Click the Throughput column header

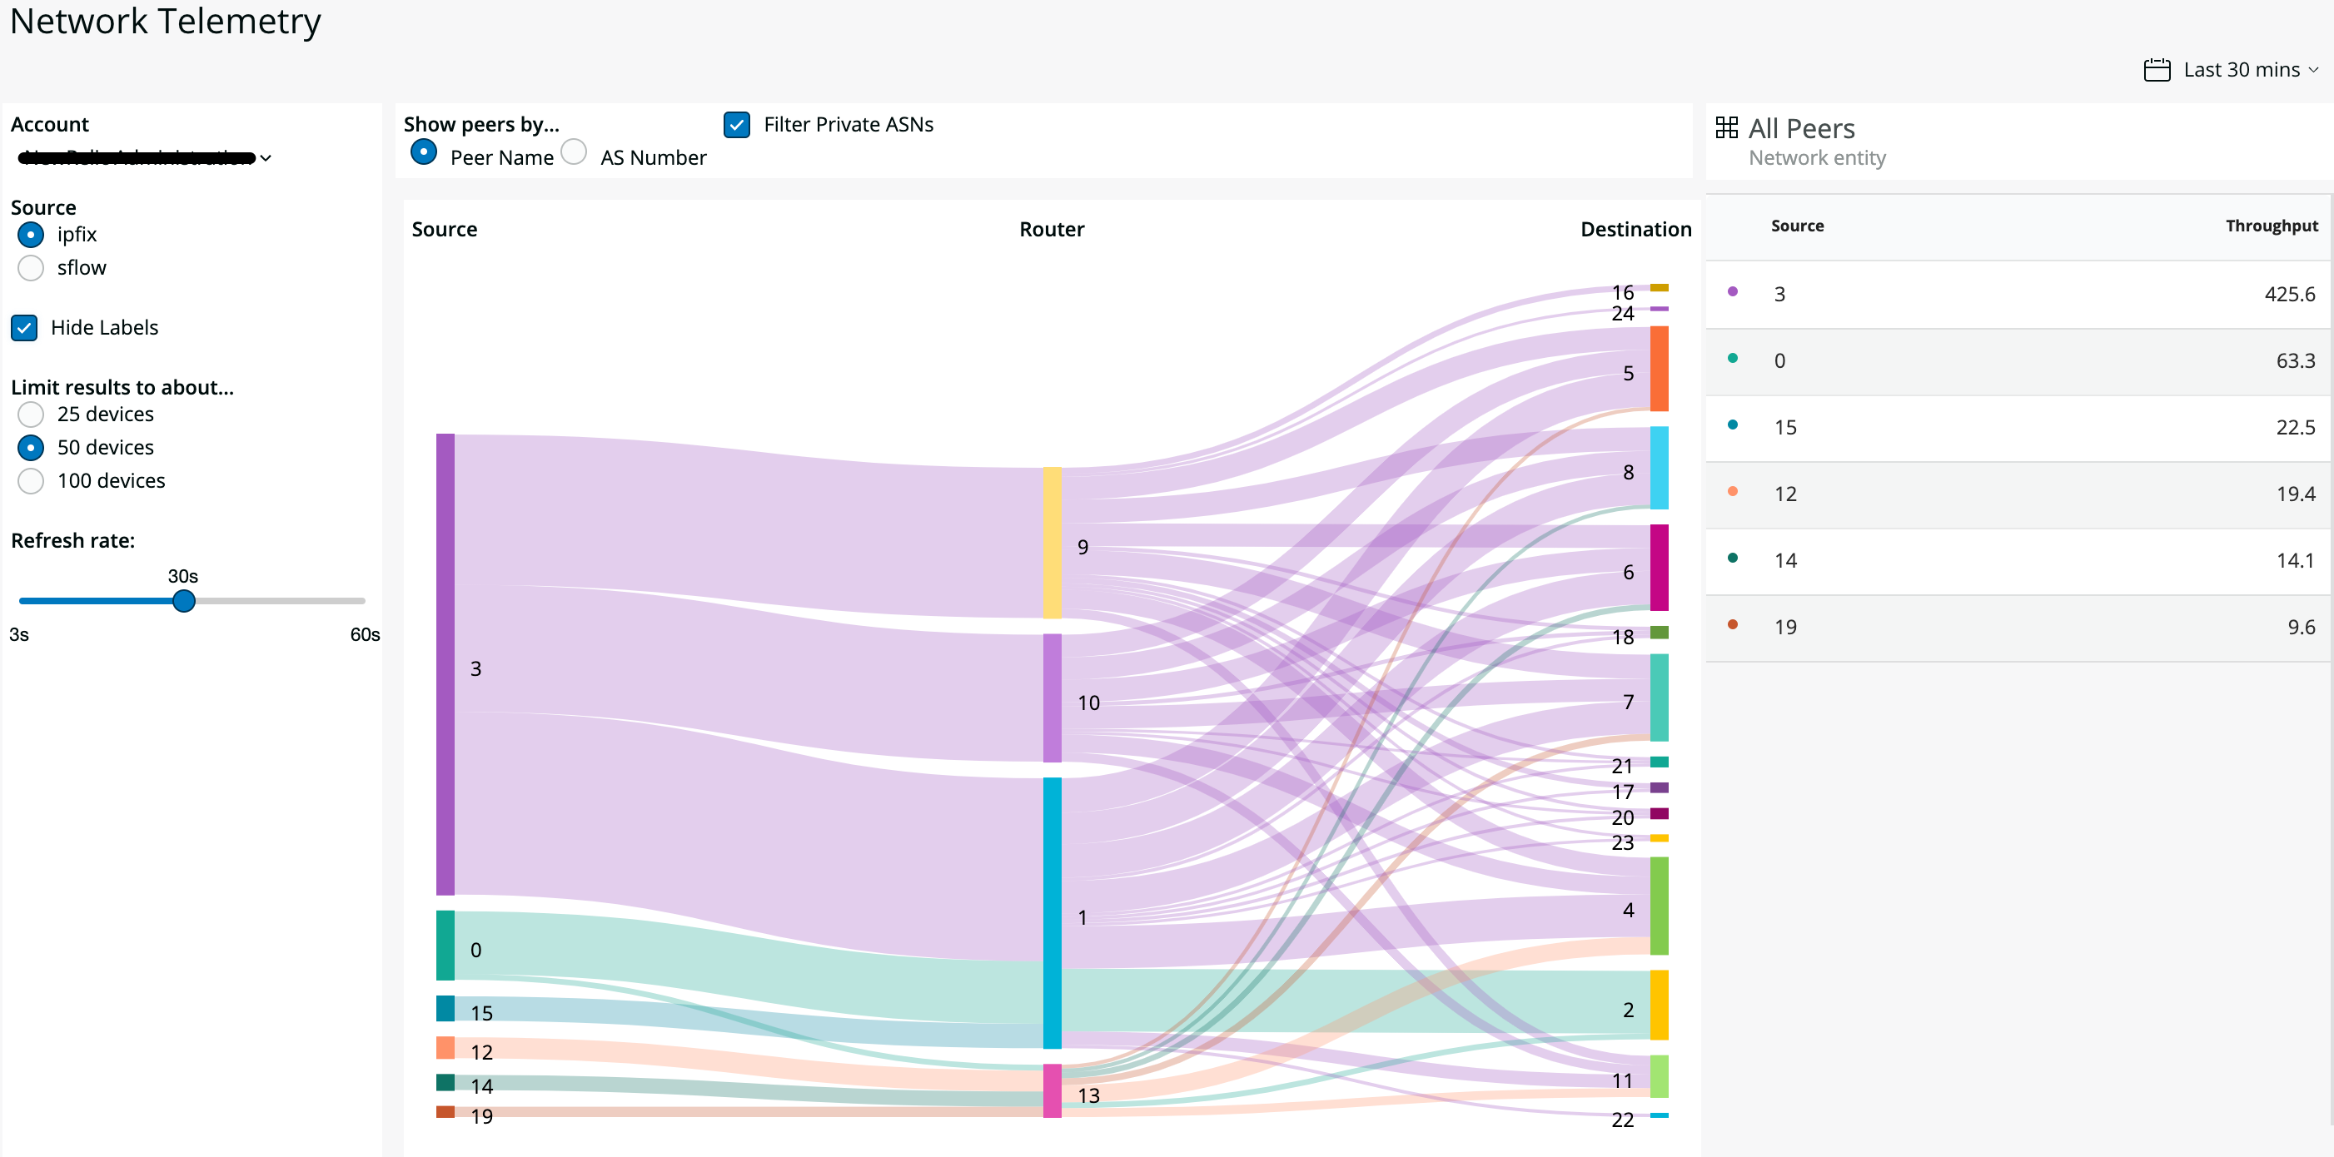(x=2271, y=226)
